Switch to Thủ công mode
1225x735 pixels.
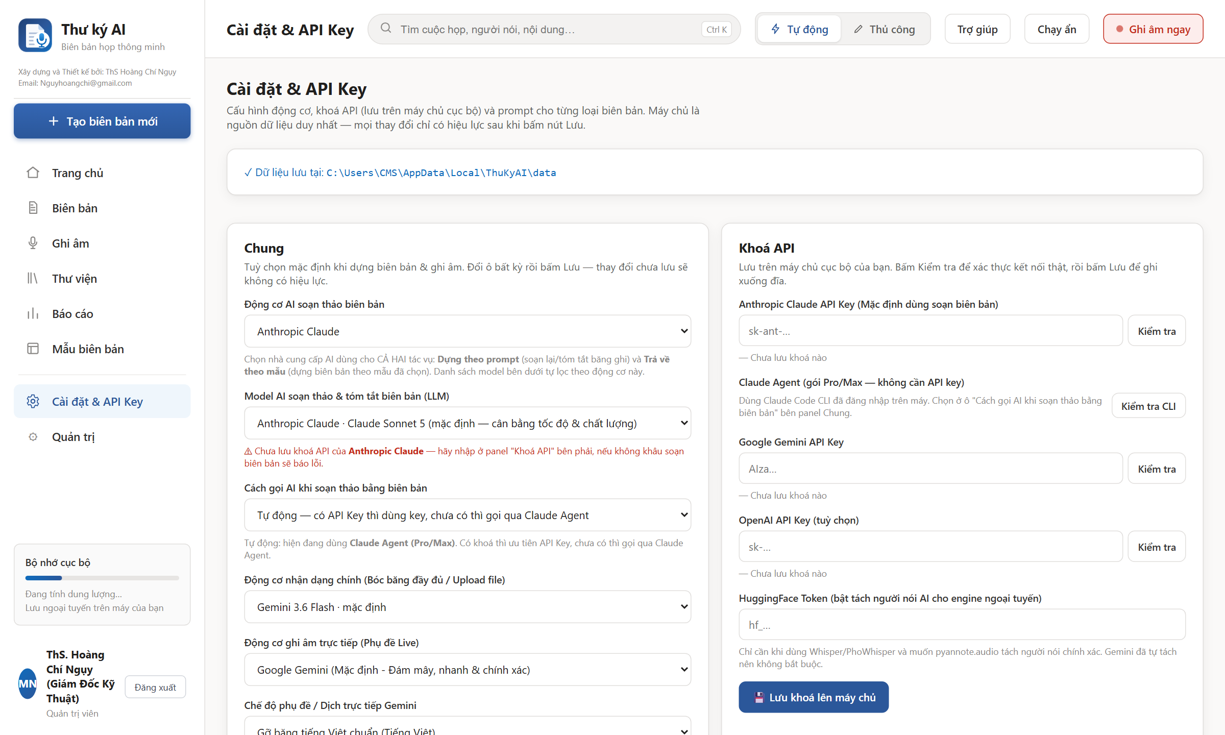(x=885, y=29)
